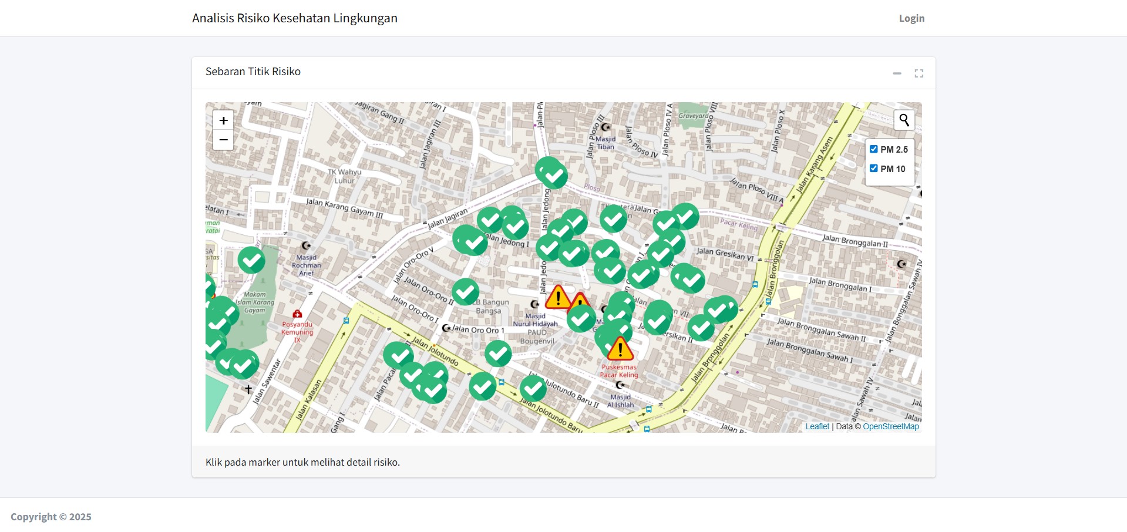Click the Posyandu Kemuning IX map icon
1127x532 pixels.
pyautogui.click(x=297, y=314)
